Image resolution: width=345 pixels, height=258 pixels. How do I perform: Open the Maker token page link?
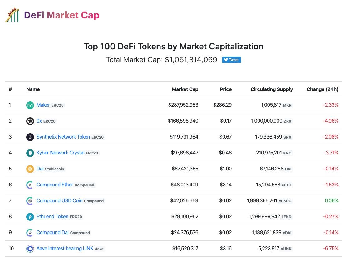click(43, 105)
